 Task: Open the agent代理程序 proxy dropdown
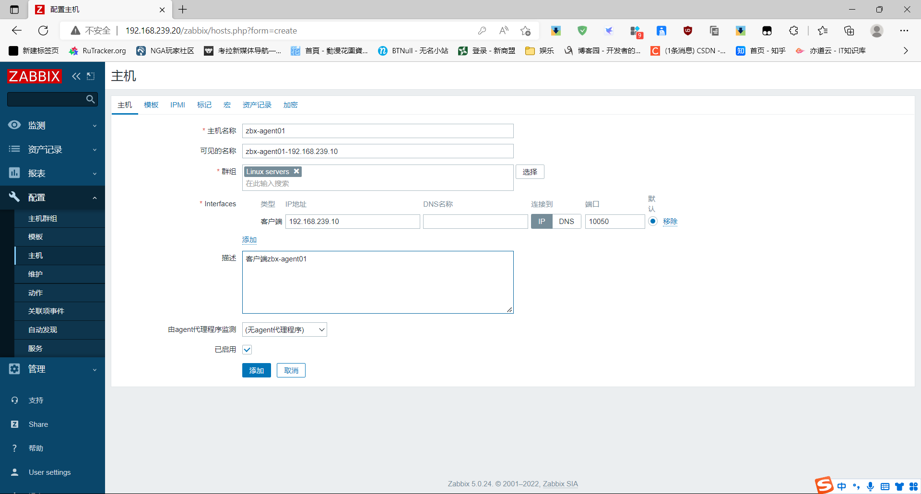pos(284,329)
